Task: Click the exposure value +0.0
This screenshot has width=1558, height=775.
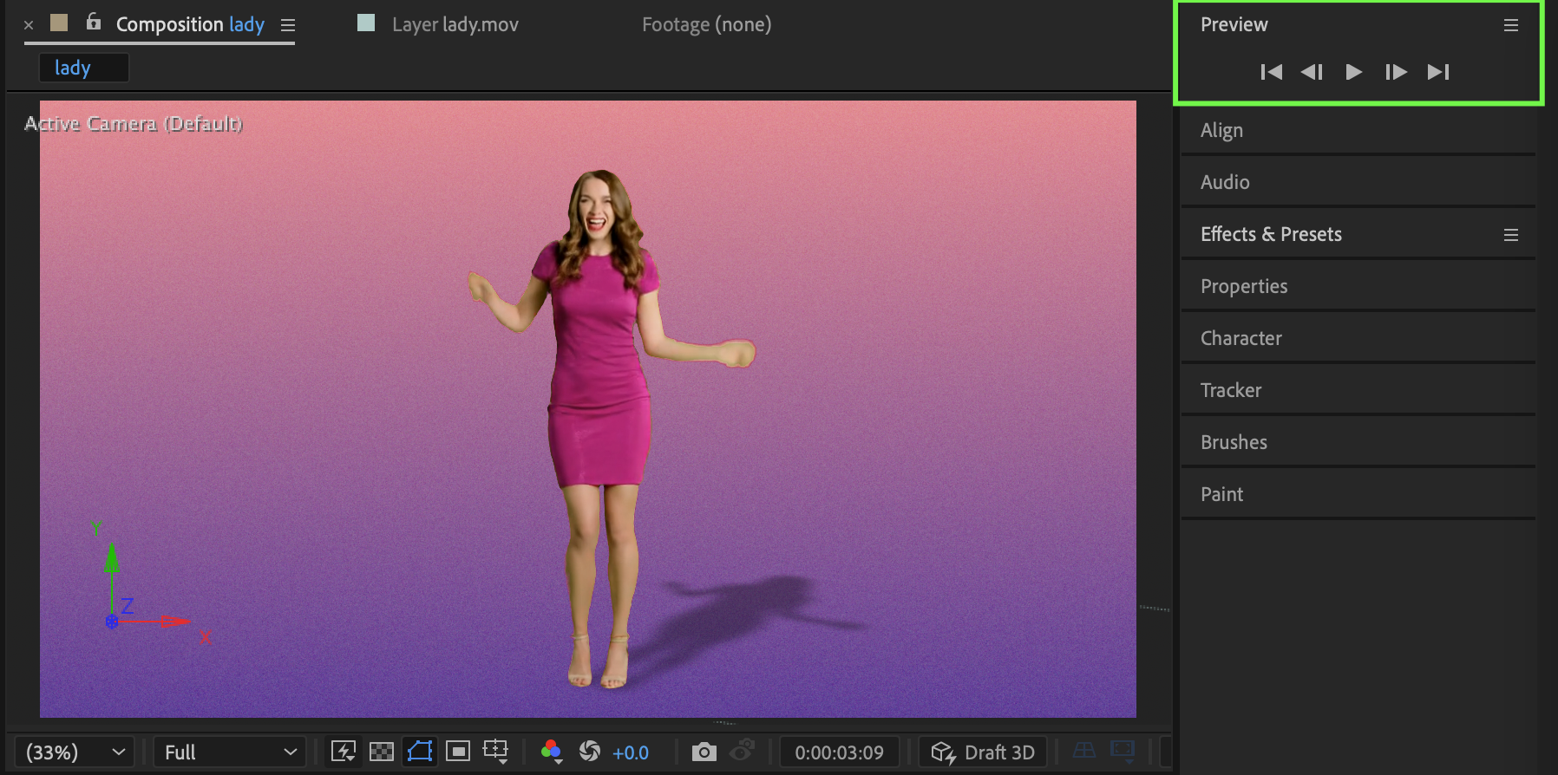Action: coord(631,752)
